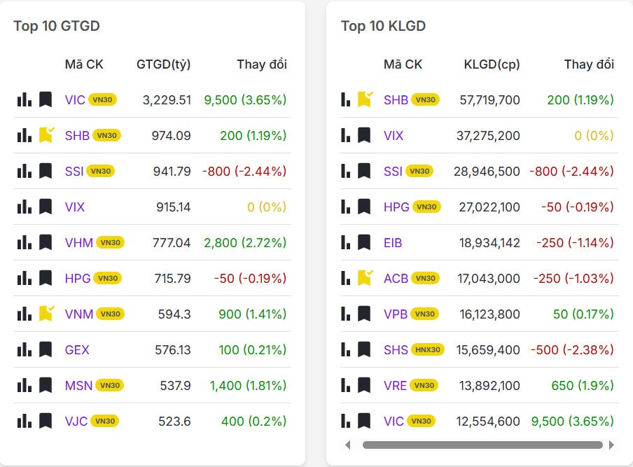This screenshot has height=467, width=633.
Task: Click the horizontal scrollbar below the KLGD table
Action: 483,445
